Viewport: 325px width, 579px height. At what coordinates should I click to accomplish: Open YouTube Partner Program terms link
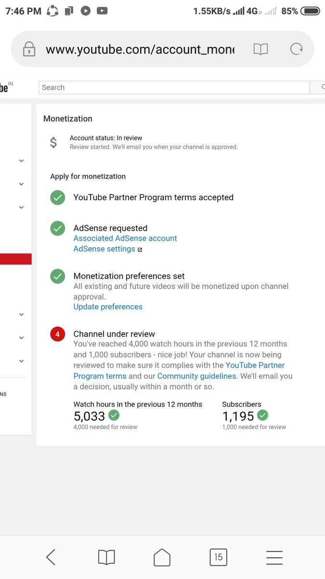coord(179,371)
